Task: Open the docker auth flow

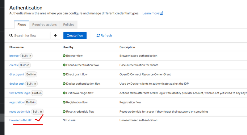Action: [x=17, y=84]
